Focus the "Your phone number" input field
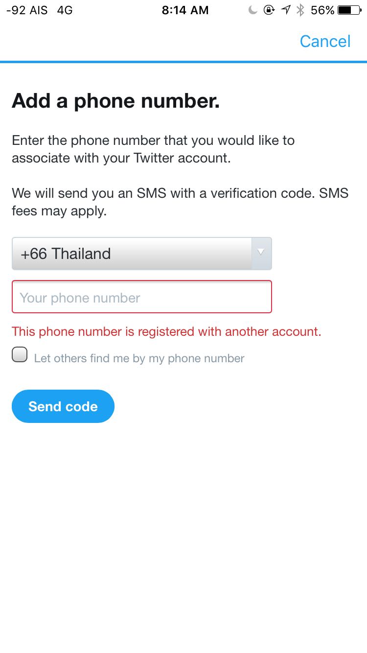 (142, 297)
